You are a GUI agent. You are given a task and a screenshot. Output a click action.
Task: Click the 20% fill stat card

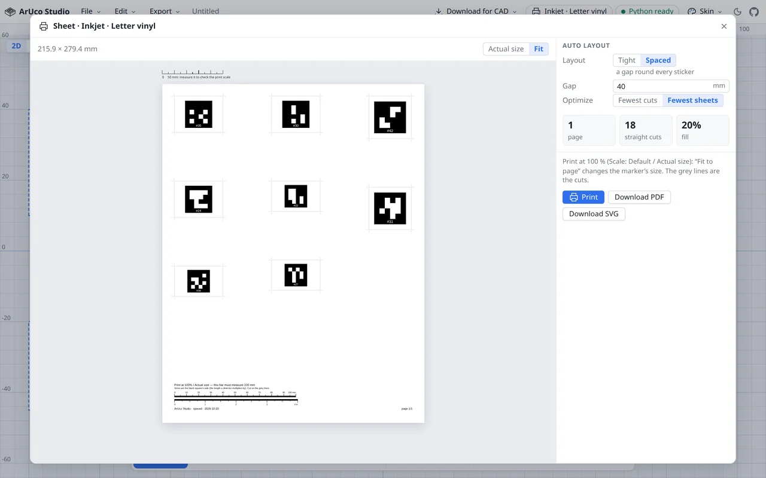tap(703, 130)
